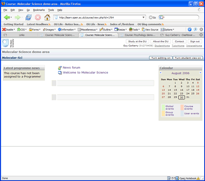The width and height of the screenshot is (205, 181).
Task: Open Index of /firstclass bookmark
Action: (122, 24)
